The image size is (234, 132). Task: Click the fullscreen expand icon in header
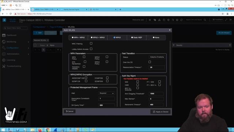[x=226, y=19]
